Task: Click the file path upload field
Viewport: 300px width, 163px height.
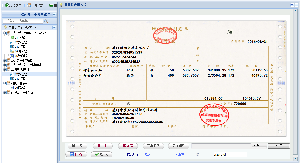Action: [221, 146]
